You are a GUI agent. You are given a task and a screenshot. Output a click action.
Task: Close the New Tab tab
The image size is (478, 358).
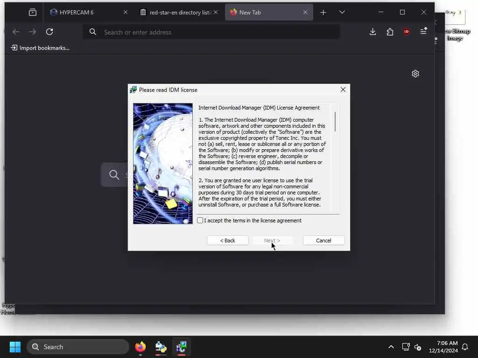(305, 12)
